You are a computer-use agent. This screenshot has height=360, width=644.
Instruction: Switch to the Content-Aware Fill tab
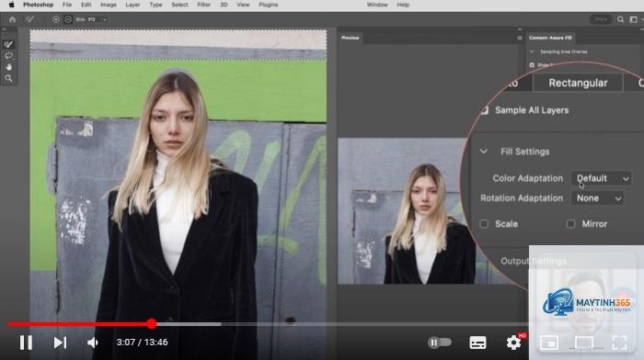coord(550,38)
